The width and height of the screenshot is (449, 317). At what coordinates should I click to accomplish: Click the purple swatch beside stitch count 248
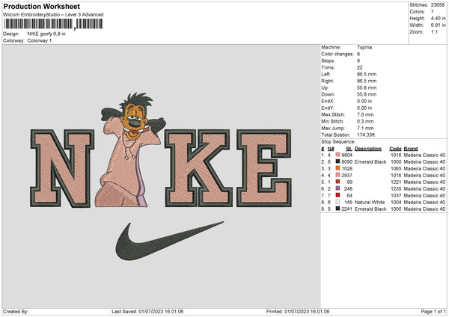pos(338,188)
